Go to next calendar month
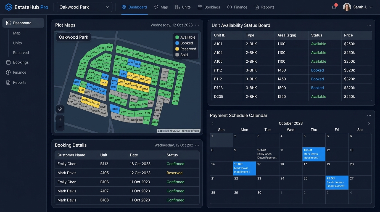Screen dimensions: 380x212 click(x=369, y=123)
